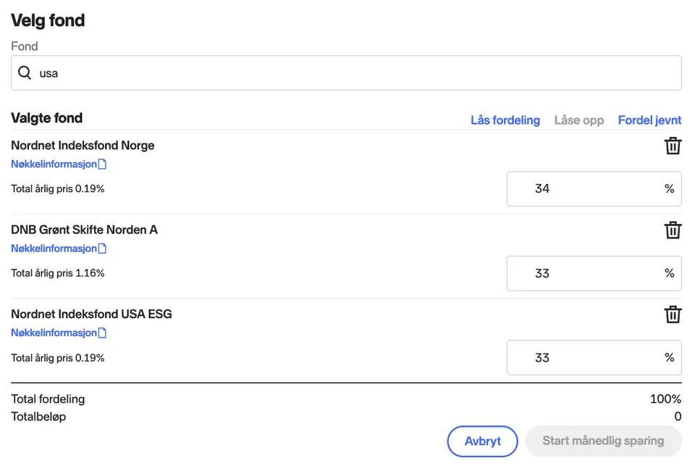
Task: Select the 'Nordnet Indeksfond Norge' fund name
Action: tap(83, 146)
